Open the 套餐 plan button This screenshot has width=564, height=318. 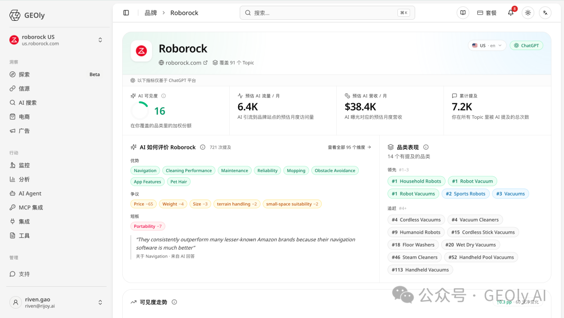487,13
